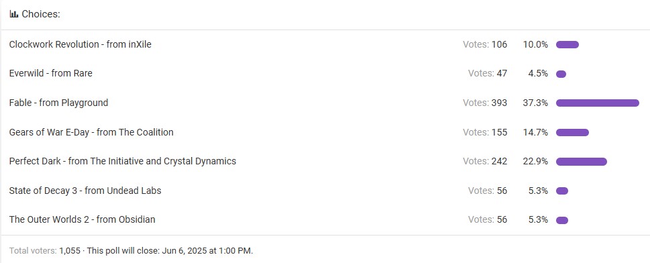This screenshot has width=650, height=263.
Task: Select The Outer Worlds 2 choice
Action: pos(82,220)
